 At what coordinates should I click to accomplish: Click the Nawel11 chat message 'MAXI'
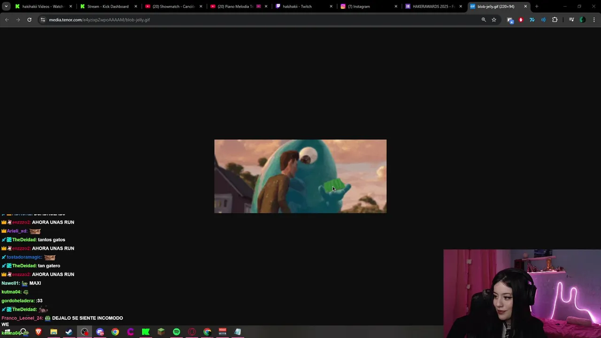point(35,283)
